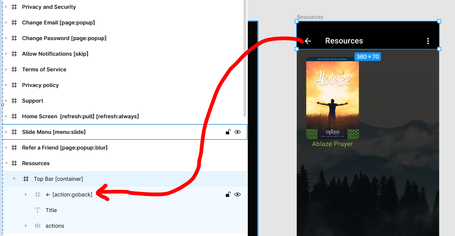
Task: Click the frame icon beside Terms of Service
Action: (x=14, y=69)
